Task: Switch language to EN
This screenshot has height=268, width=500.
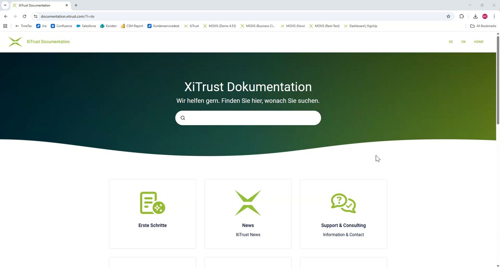Action: click(x=463, y=42)
